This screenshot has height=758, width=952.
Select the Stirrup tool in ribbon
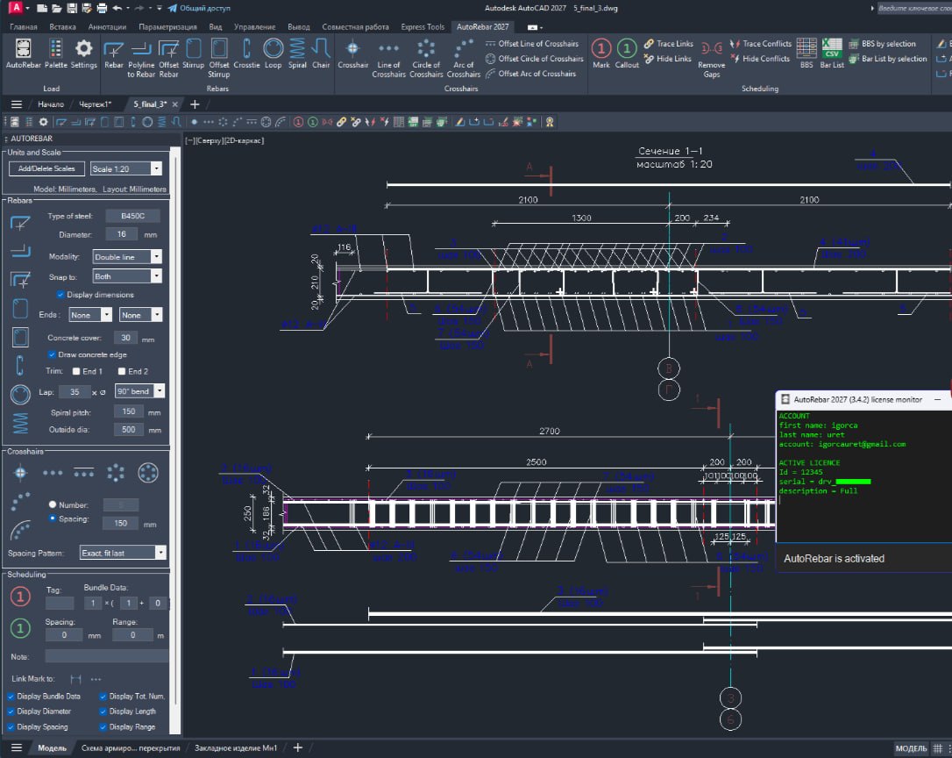(193, 54)
